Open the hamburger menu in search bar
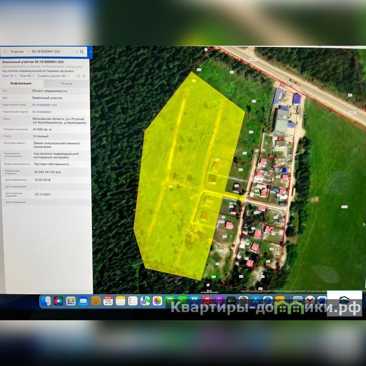This screenshot has height=366, width=366. (x=5, y=52)
